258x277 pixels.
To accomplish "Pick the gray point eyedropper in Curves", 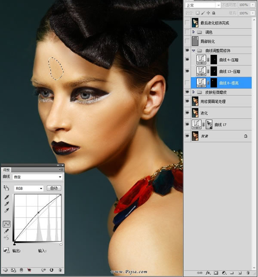I will click(x=7, y=204).
